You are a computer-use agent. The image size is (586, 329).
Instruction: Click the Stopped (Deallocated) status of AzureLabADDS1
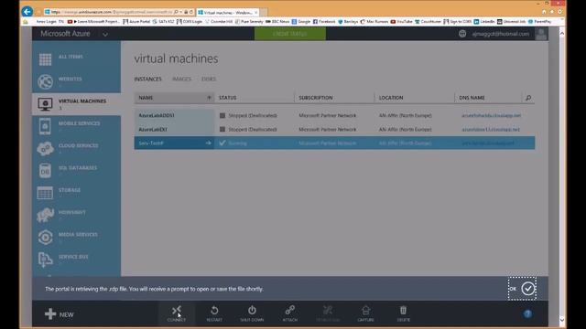pos(253,116)
